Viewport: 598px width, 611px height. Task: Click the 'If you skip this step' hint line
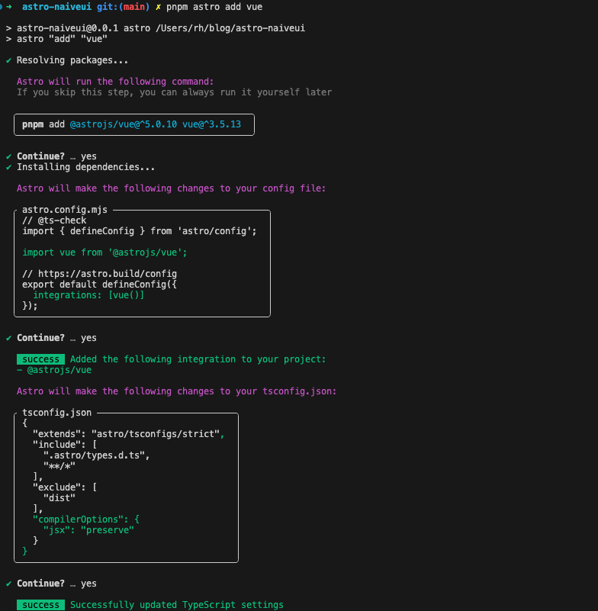(x=174, y=92)
